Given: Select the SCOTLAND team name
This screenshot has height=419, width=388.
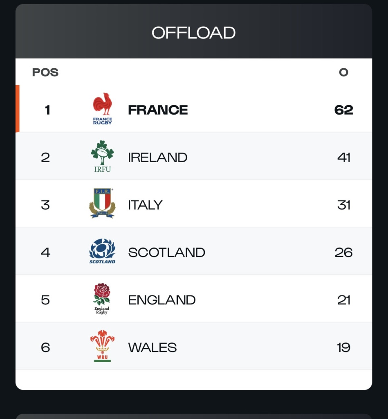Looking at the screenshot, I should (166, 252).
